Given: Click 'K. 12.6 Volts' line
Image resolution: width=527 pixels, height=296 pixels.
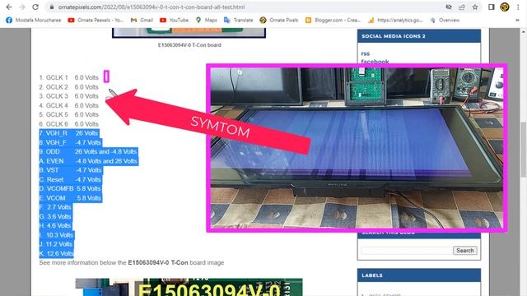Looking at the screenshot, I should click(x=57, y=253).
